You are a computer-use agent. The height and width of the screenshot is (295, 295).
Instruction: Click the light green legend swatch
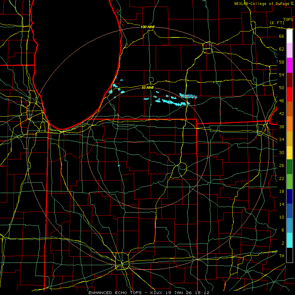pyautogui.click(x=289, y=182)
